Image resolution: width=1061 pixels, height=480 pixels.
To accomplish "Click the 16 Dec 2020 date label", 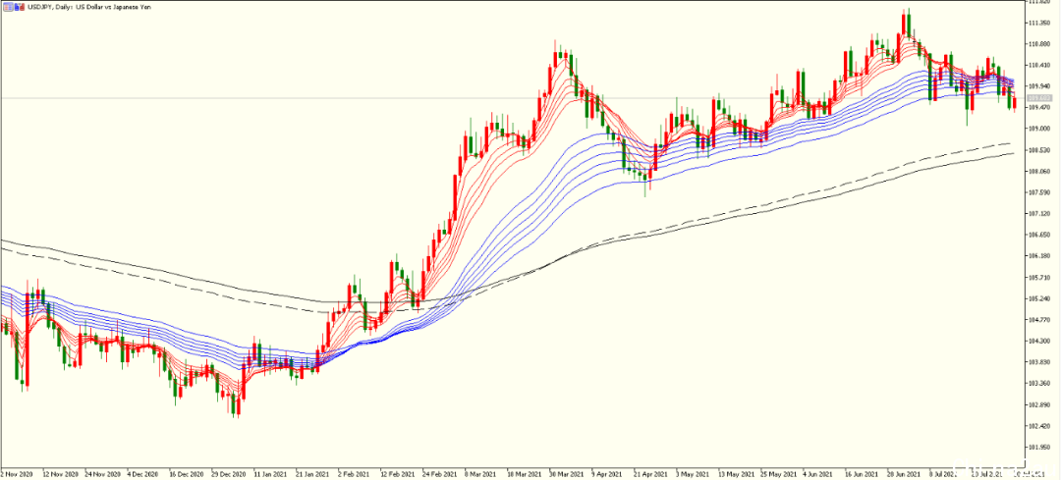I will [187, 473].
